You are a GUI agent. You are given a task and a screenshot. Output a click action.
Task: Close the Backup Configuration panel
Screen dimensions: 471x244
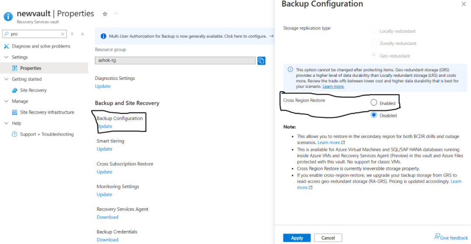tap(464, 4)
